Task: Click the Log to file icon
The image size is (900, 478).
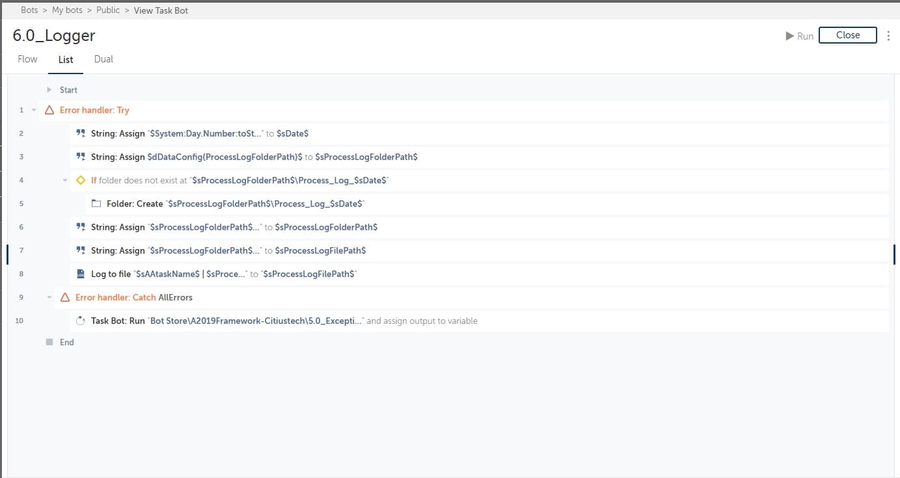Action: (x=81, y=274)
